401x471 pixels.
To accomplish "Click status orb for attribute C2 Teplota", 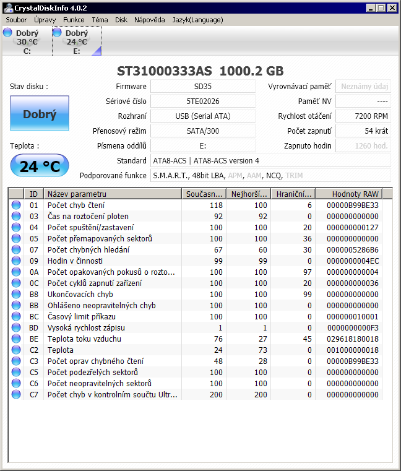I will (x=16, y=349).
